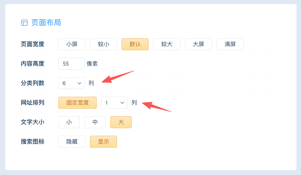
Task: Select 较大 page width option
Action: 167,44
